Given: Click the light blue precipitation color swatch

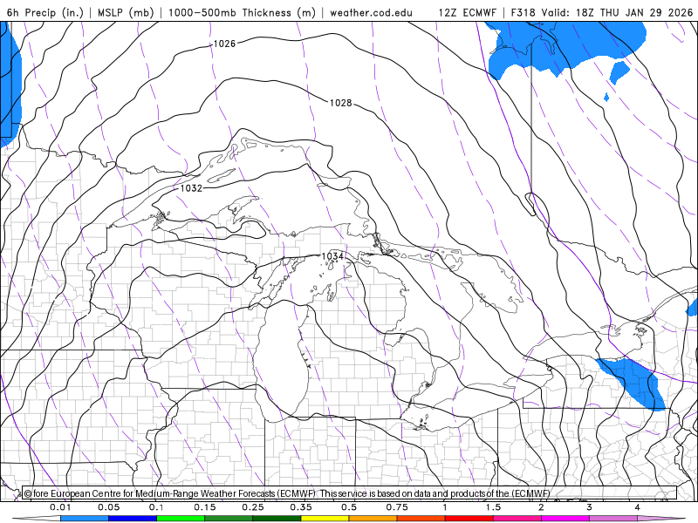Looking at the screenshot, I should [x=85, y=519].
